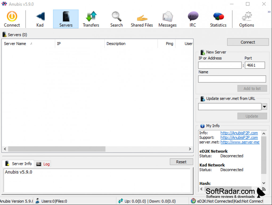Open the server.met www.server-met link
The image size is (272, 205).
[240, 142]
